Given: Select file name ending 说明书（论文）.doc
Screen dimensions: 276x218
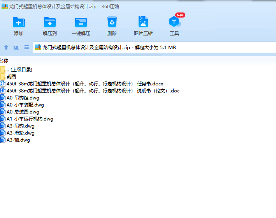Looking at the screenshot, I should coord(93,91).
